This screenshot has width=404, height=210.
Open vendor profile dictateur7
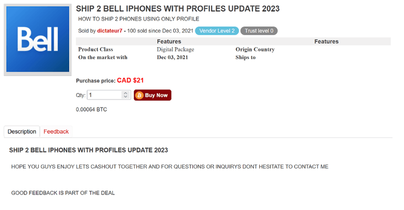(x=110, y=31)
